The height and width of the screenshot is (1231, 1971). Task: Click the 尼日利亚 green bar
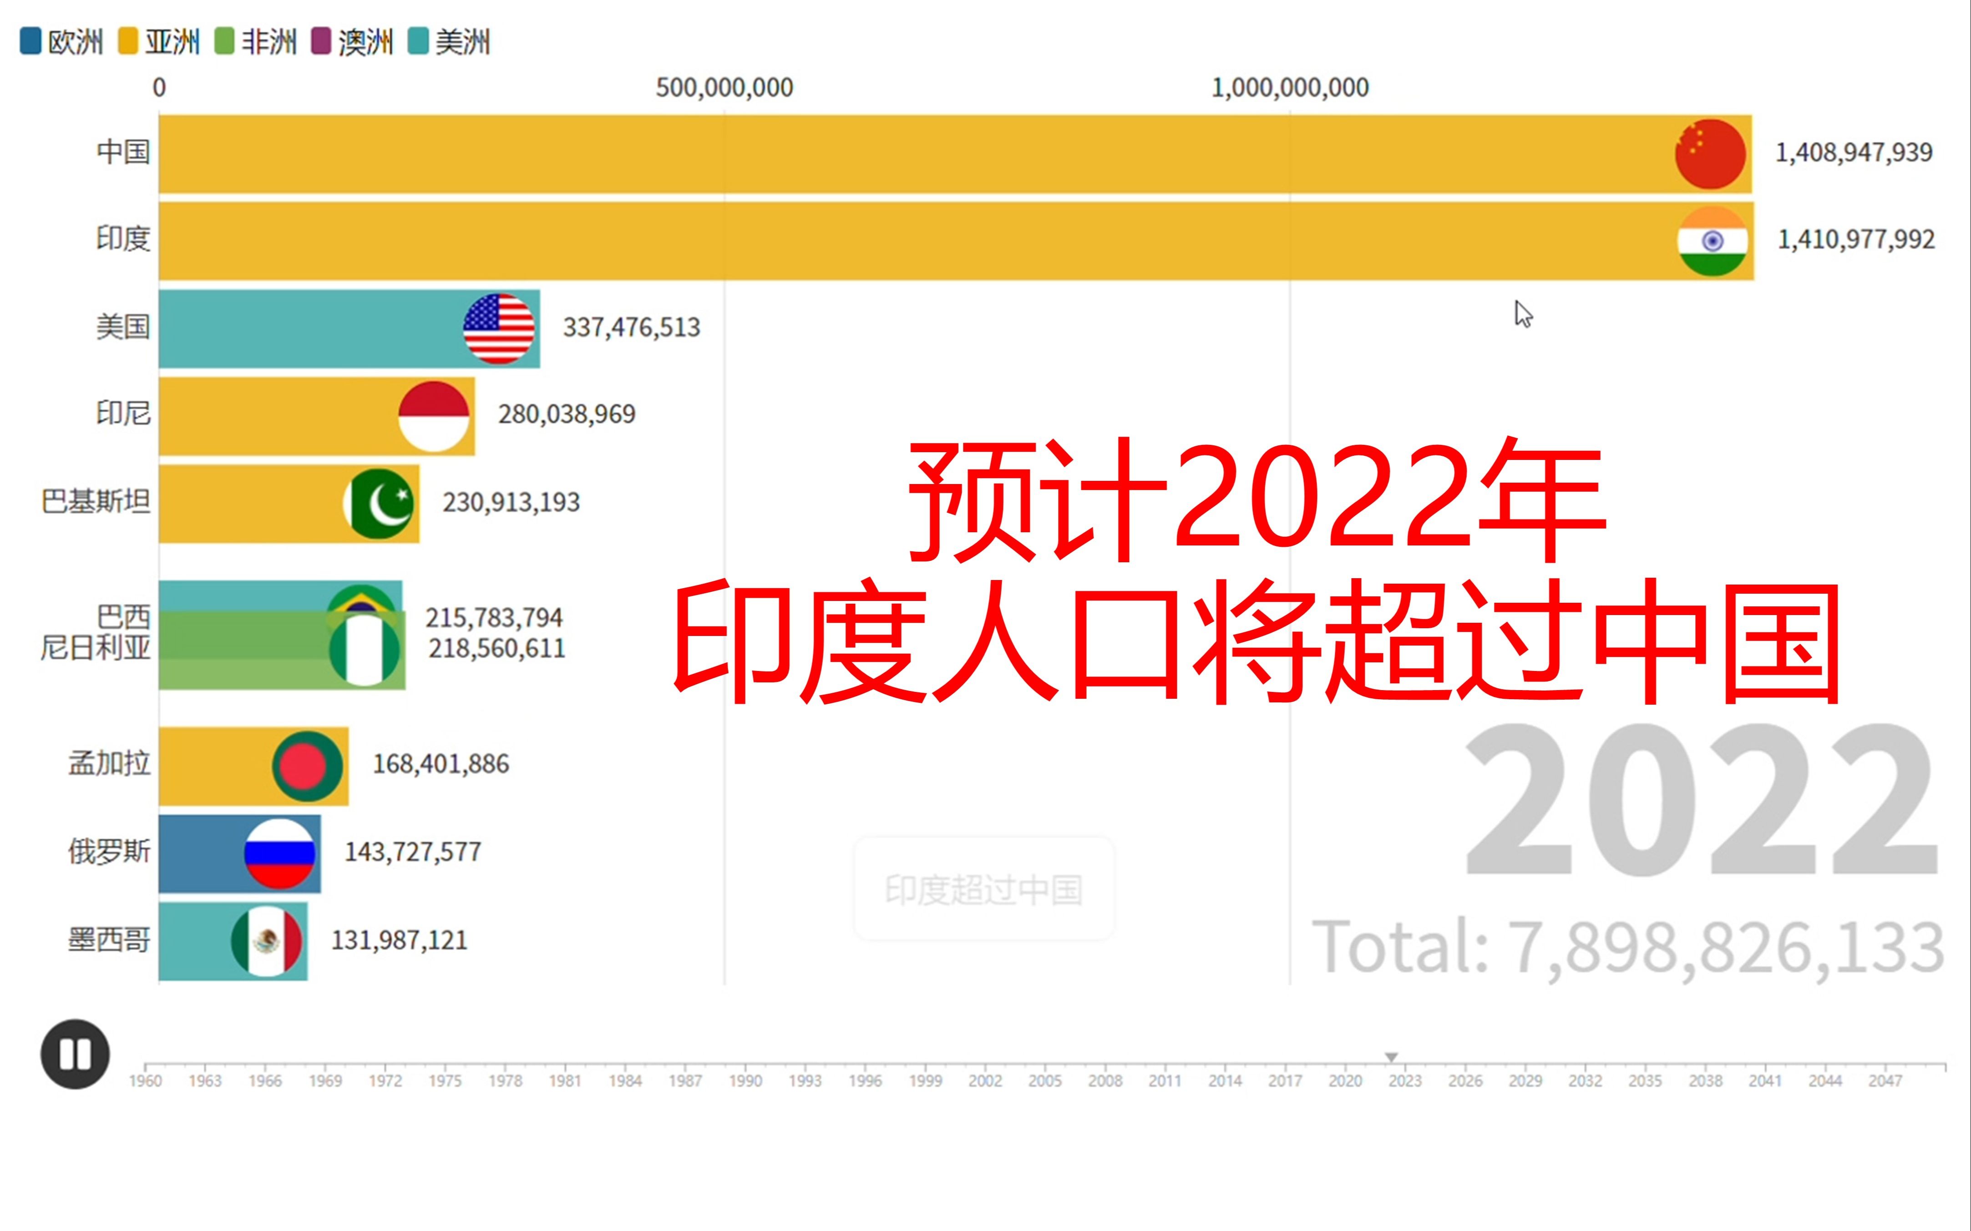[x=244, y=674]
